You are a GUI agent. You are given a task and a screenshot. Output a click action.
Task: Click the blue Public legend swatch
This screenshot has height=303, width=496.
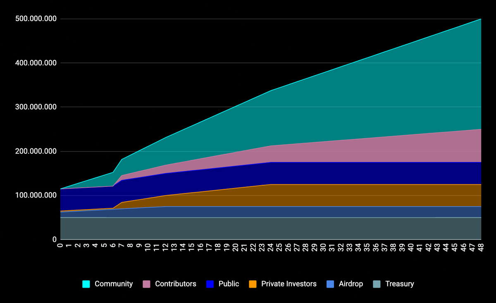click(x=210, y=284)
